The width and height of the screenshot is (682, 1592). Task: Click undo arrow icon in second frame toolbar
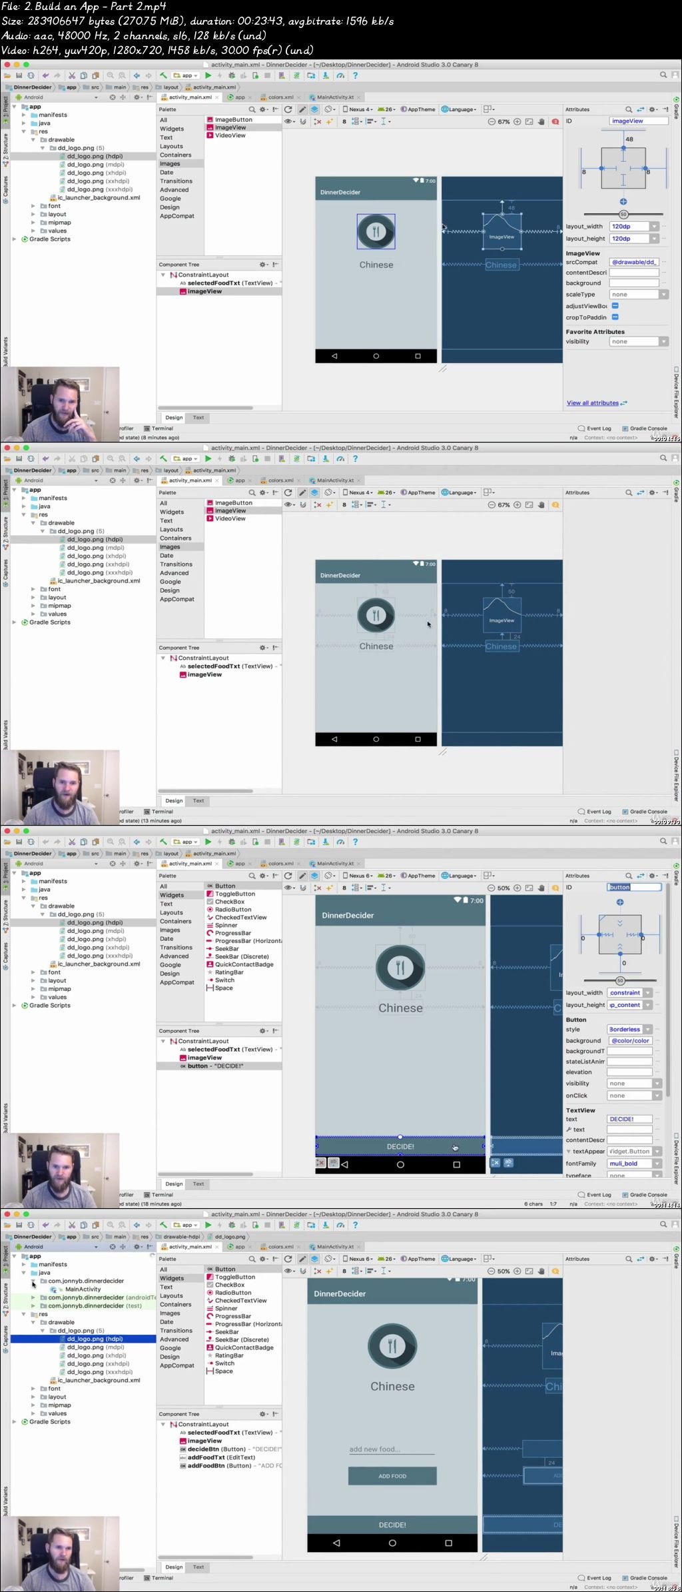coord(46,459)
